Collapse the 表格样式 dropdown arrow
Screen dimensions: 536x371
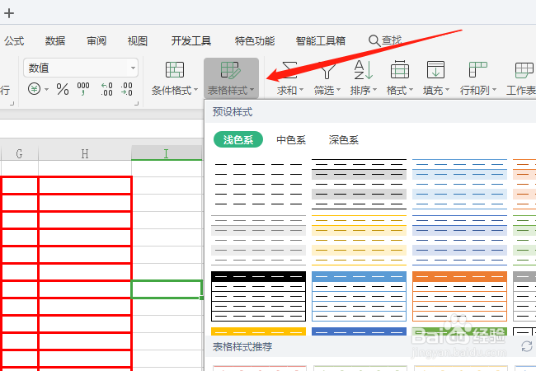point(252,90)
